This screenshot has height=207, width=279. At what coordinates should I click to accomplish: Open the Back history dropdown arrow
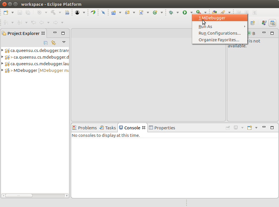[48, 23]
